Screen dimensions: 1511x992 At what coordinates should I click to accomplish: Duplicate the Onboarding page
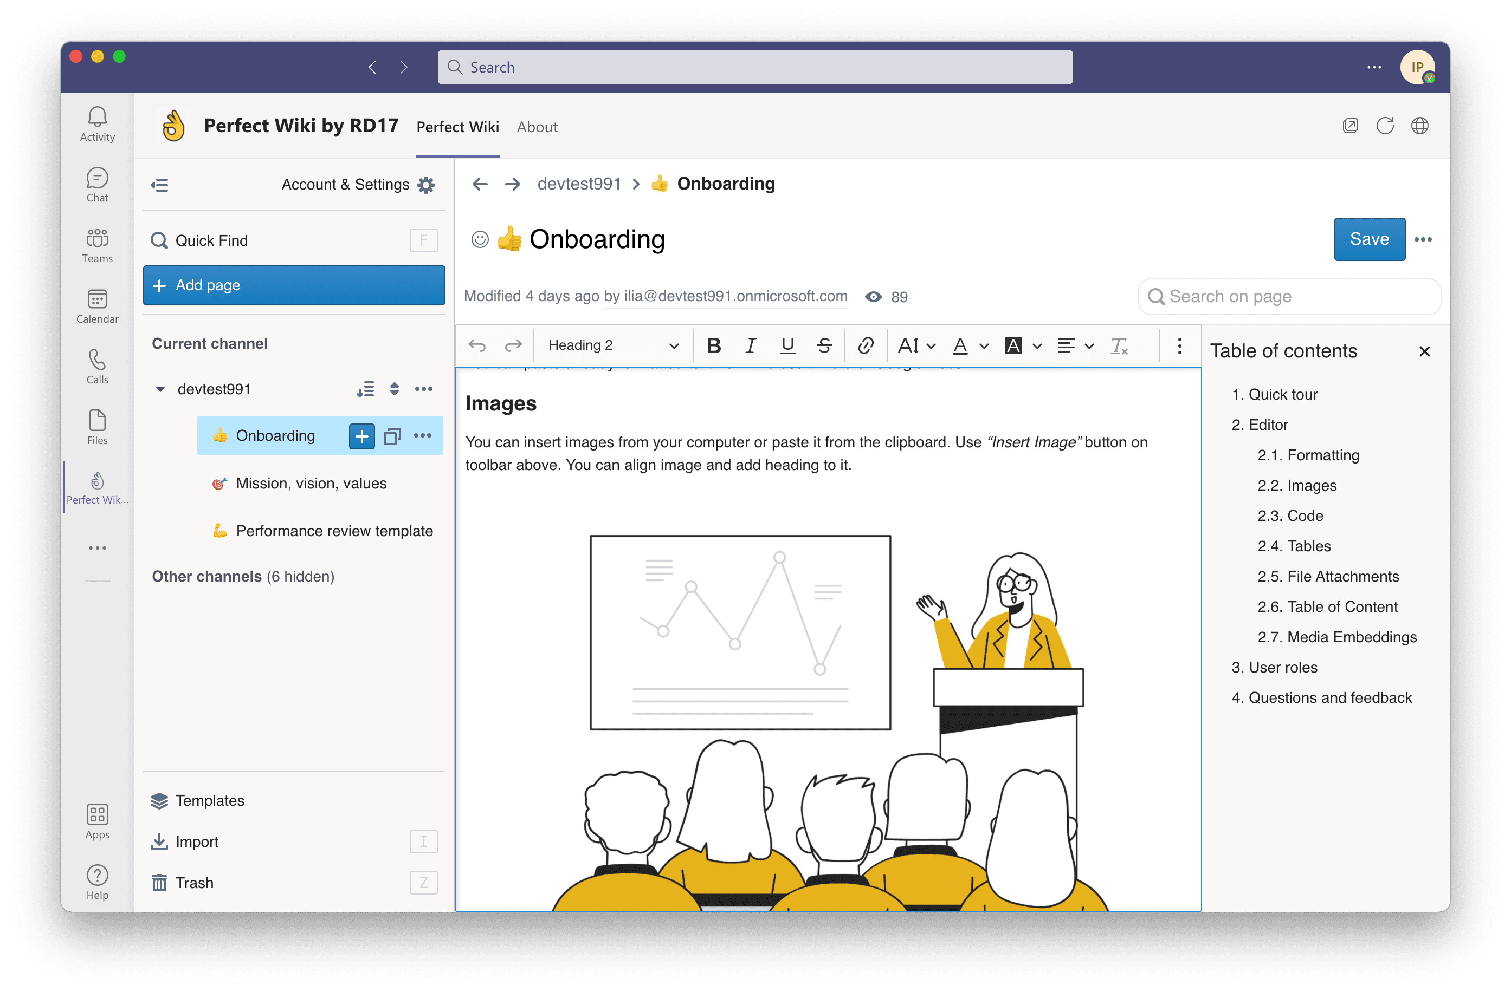click(x=392, y=436)
